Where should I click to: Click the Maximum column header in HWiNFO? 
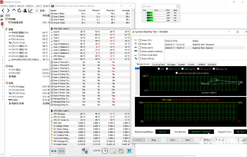click(x=111, y=10)
